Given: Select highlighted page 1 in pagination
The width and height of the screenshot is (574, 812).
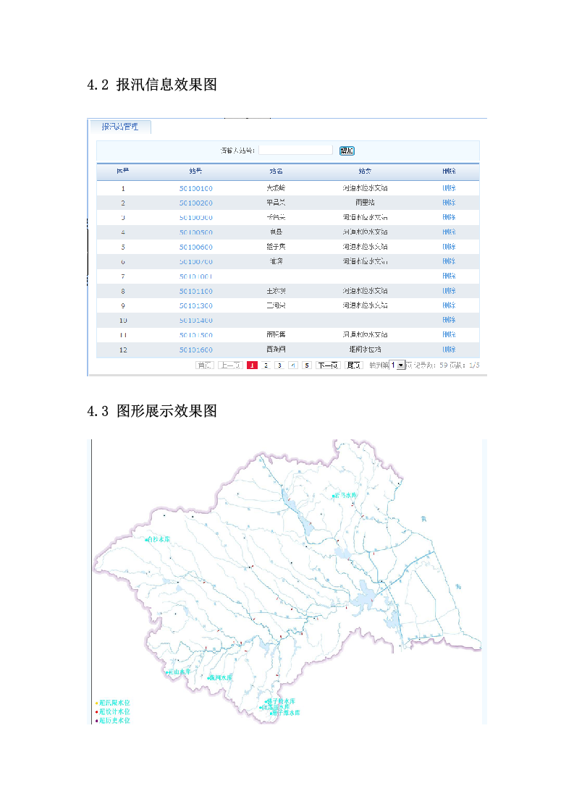Looking at the screenshot, I should (253, 365).
